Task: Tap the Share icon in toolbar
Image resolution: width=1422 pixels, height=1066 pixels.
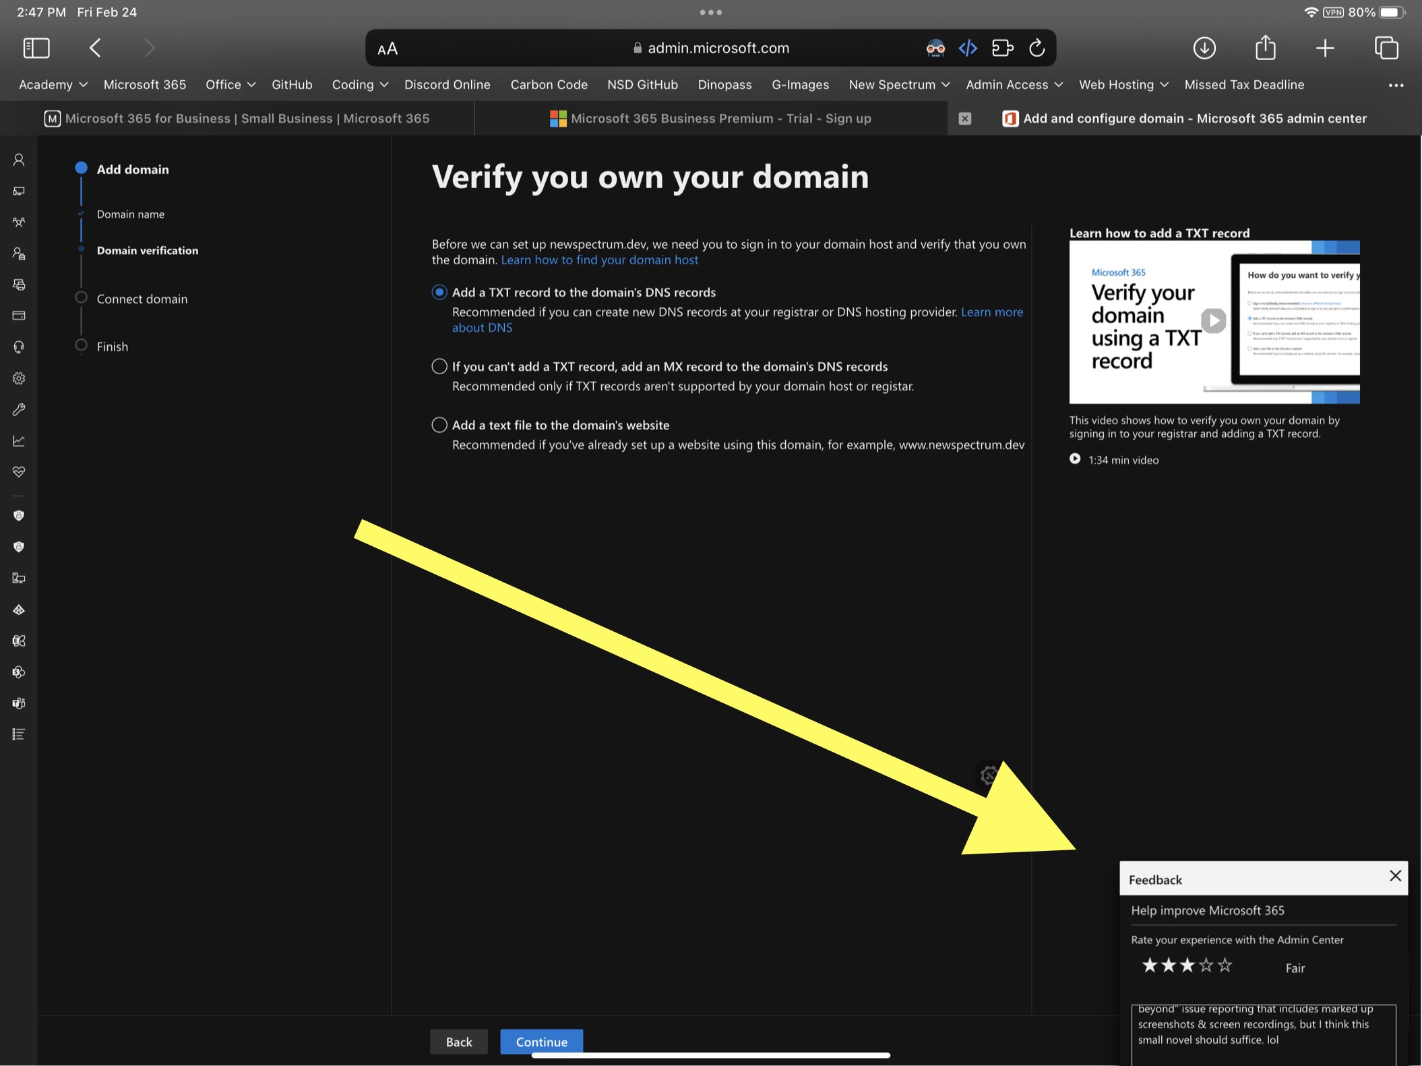Action: click(1265, 48)
